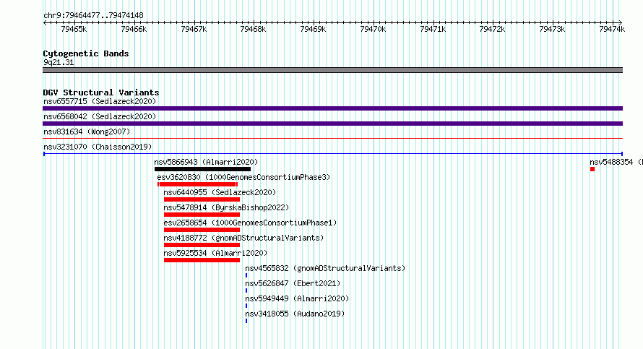Click the 79472k ruler tick label
Viewport: 643px width, 349px height.
[x=492, y=29]
